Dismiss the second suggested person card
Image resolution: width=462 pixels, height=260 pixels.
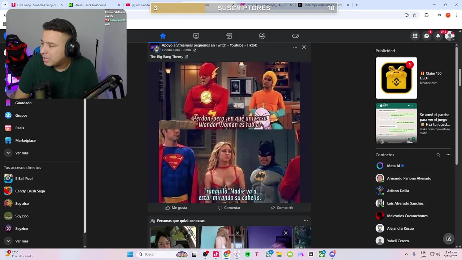pos(237,233)
